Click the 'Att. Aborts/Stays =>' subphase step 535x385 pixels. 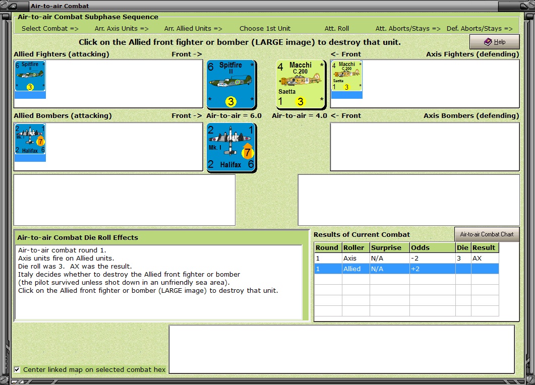(408, 29)
